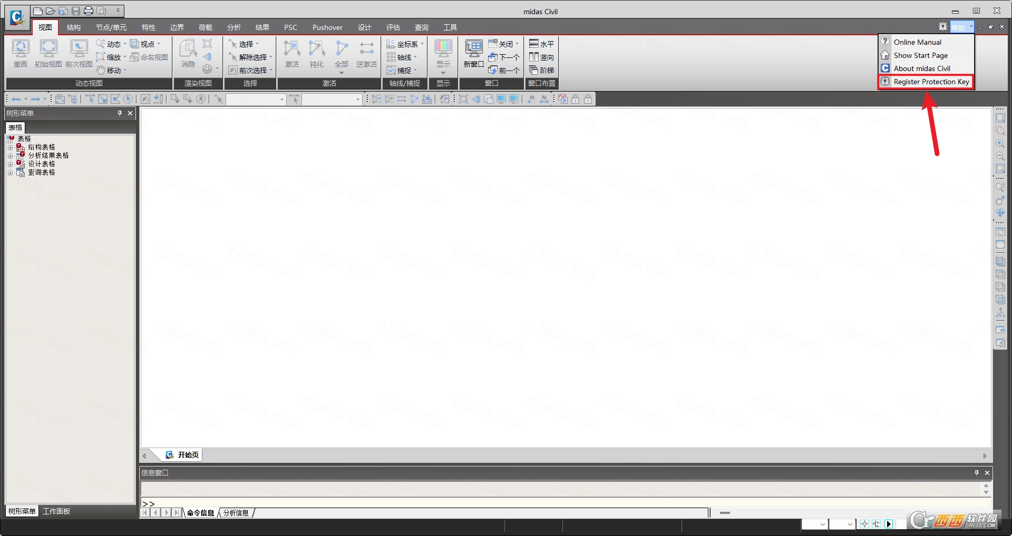Pin the 信息窗口 panel
1012x536 pixels.
click(977, 473)
